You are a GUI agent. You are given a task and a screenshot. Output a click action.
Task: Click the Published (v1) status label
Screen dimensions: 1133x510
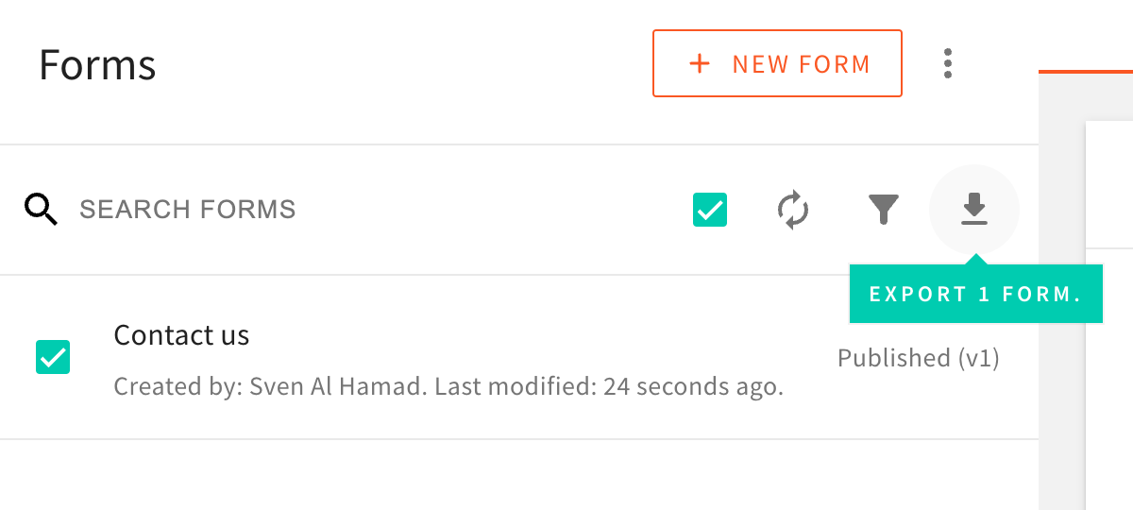918,358
